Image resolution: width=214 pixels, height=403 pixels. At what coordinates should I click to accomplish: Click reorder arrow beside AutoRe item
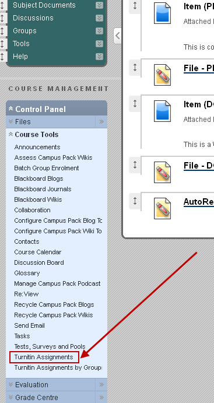click(135, 201)
